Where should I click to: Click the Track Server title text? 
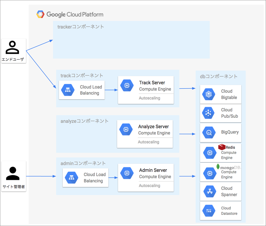pos(152,83)
